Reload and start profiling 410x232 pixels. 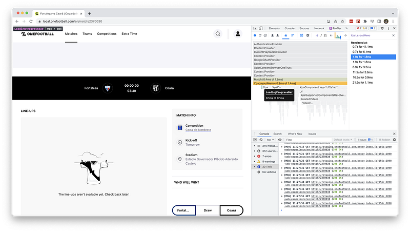pyautogui.click(x=261, y=35)
